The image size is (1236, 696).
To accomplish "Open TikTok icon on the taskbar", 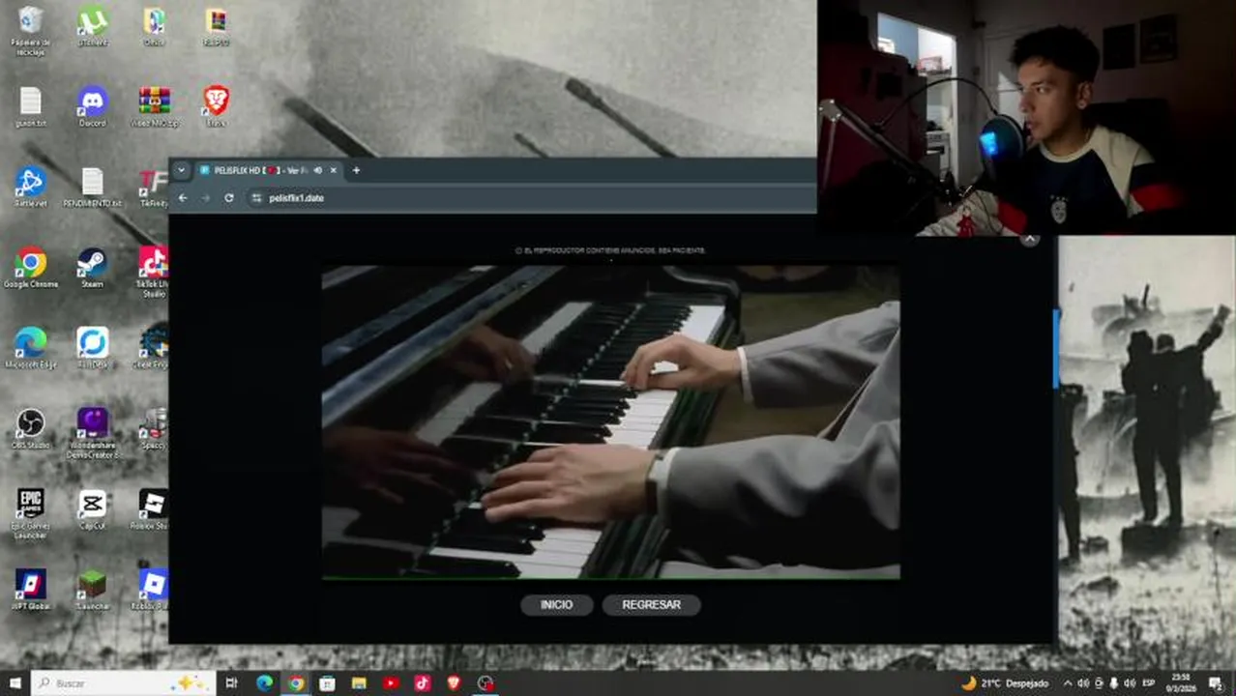I will pos(423,683).
